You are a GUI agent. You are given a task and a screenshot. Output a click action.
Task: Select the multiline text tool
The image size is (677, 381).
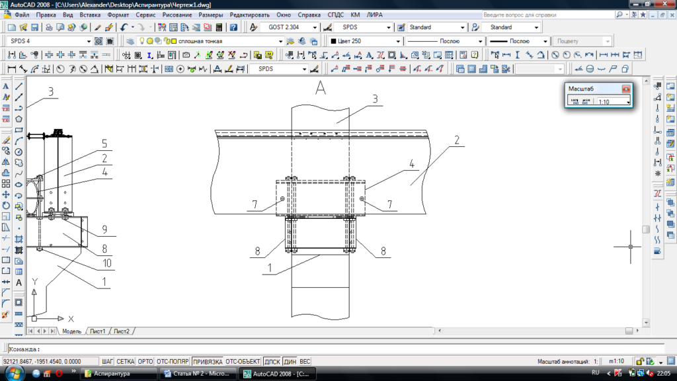pyautogui.click(x=19, y=282)
